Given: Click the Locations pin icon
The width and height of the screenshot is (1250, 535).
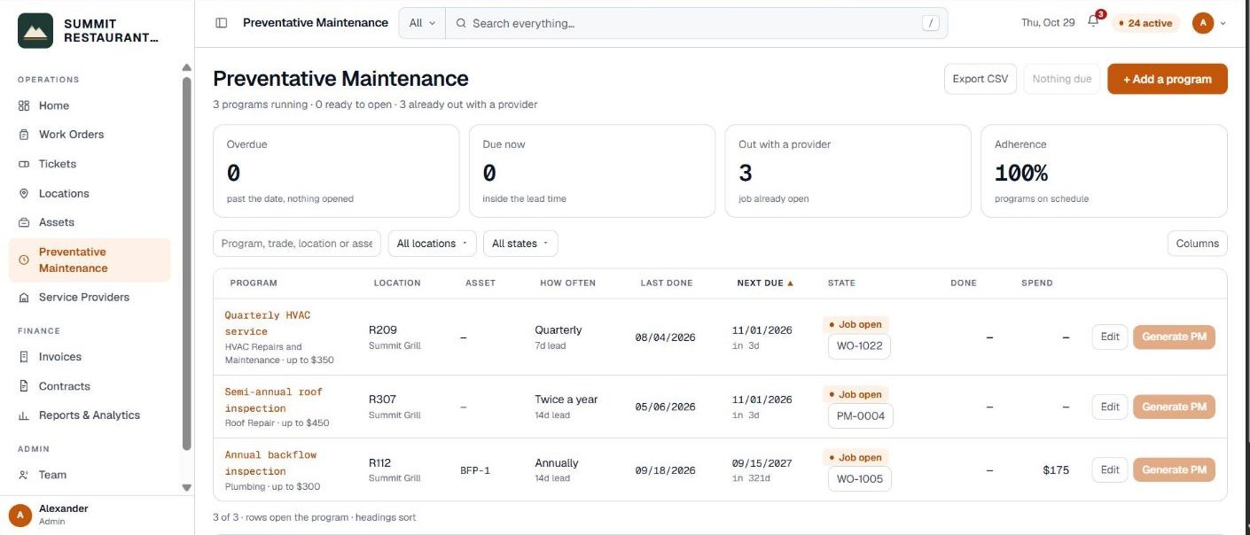Looking at the screenshot, I should (24, 193).
